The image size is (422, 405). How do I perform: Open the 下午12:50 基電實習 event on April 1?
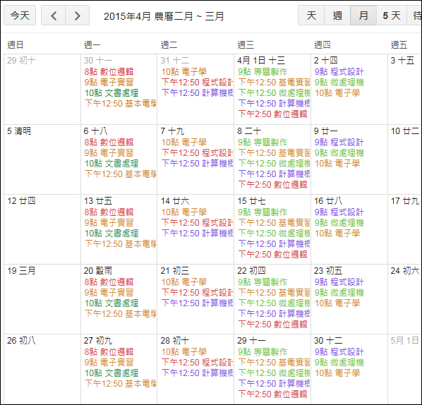coord(274,83)
